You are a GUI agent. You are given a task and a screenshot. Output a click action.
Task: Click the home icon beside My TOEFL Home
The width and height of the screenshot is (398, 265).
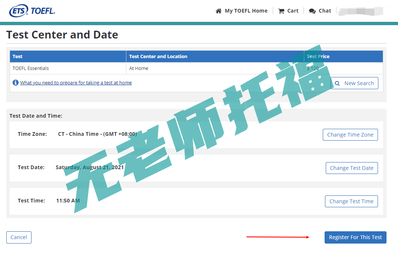click(x=218, y=11)
